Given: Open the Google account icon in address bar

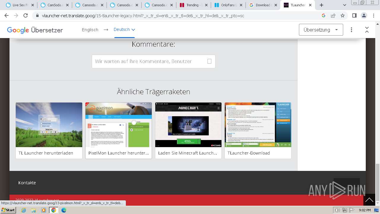Looking at the screenshot, I should (324, 15).
